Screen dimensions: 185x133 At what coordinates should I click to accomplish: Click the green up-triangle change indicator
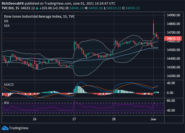[37, 8]
